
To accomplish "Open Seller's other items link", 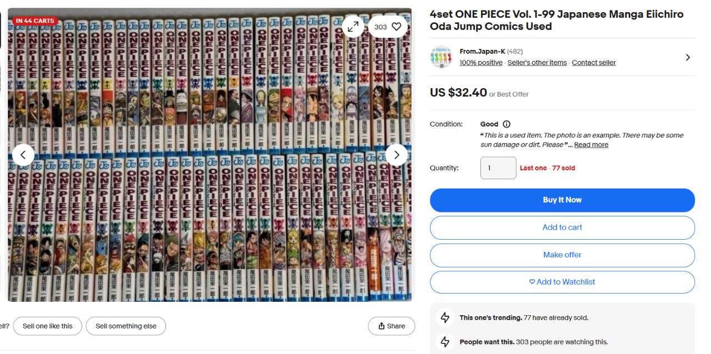I will (x=537, y=63).
